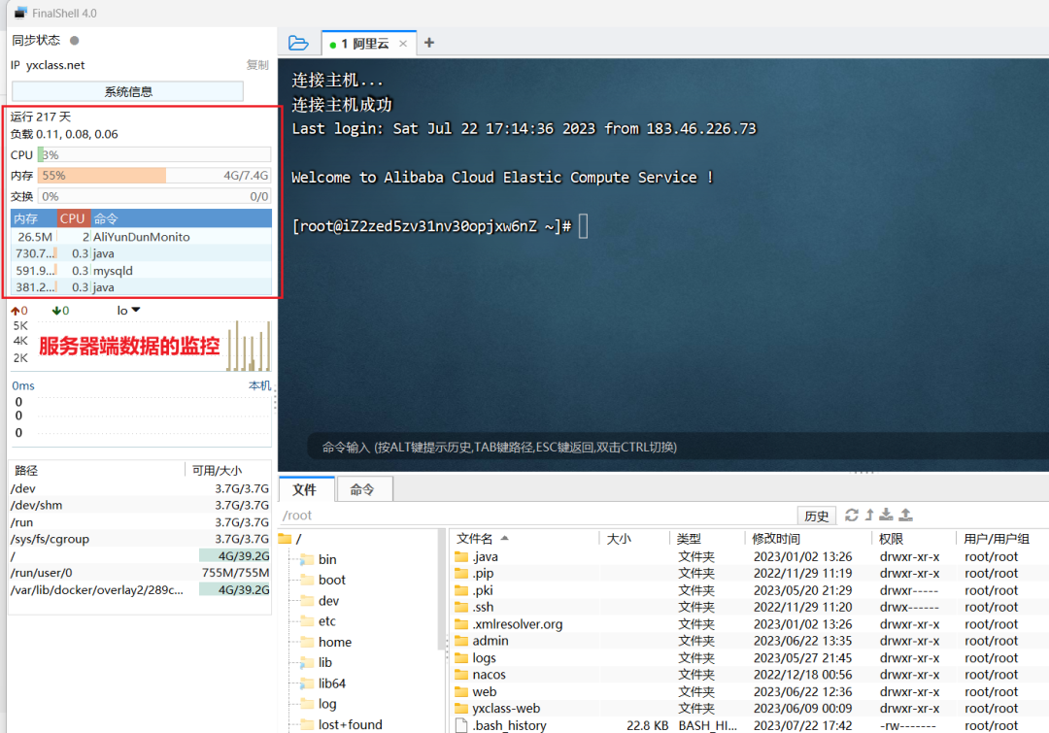
Task: Select the 阿里云 terminal tab
Action: pos(367,43)
